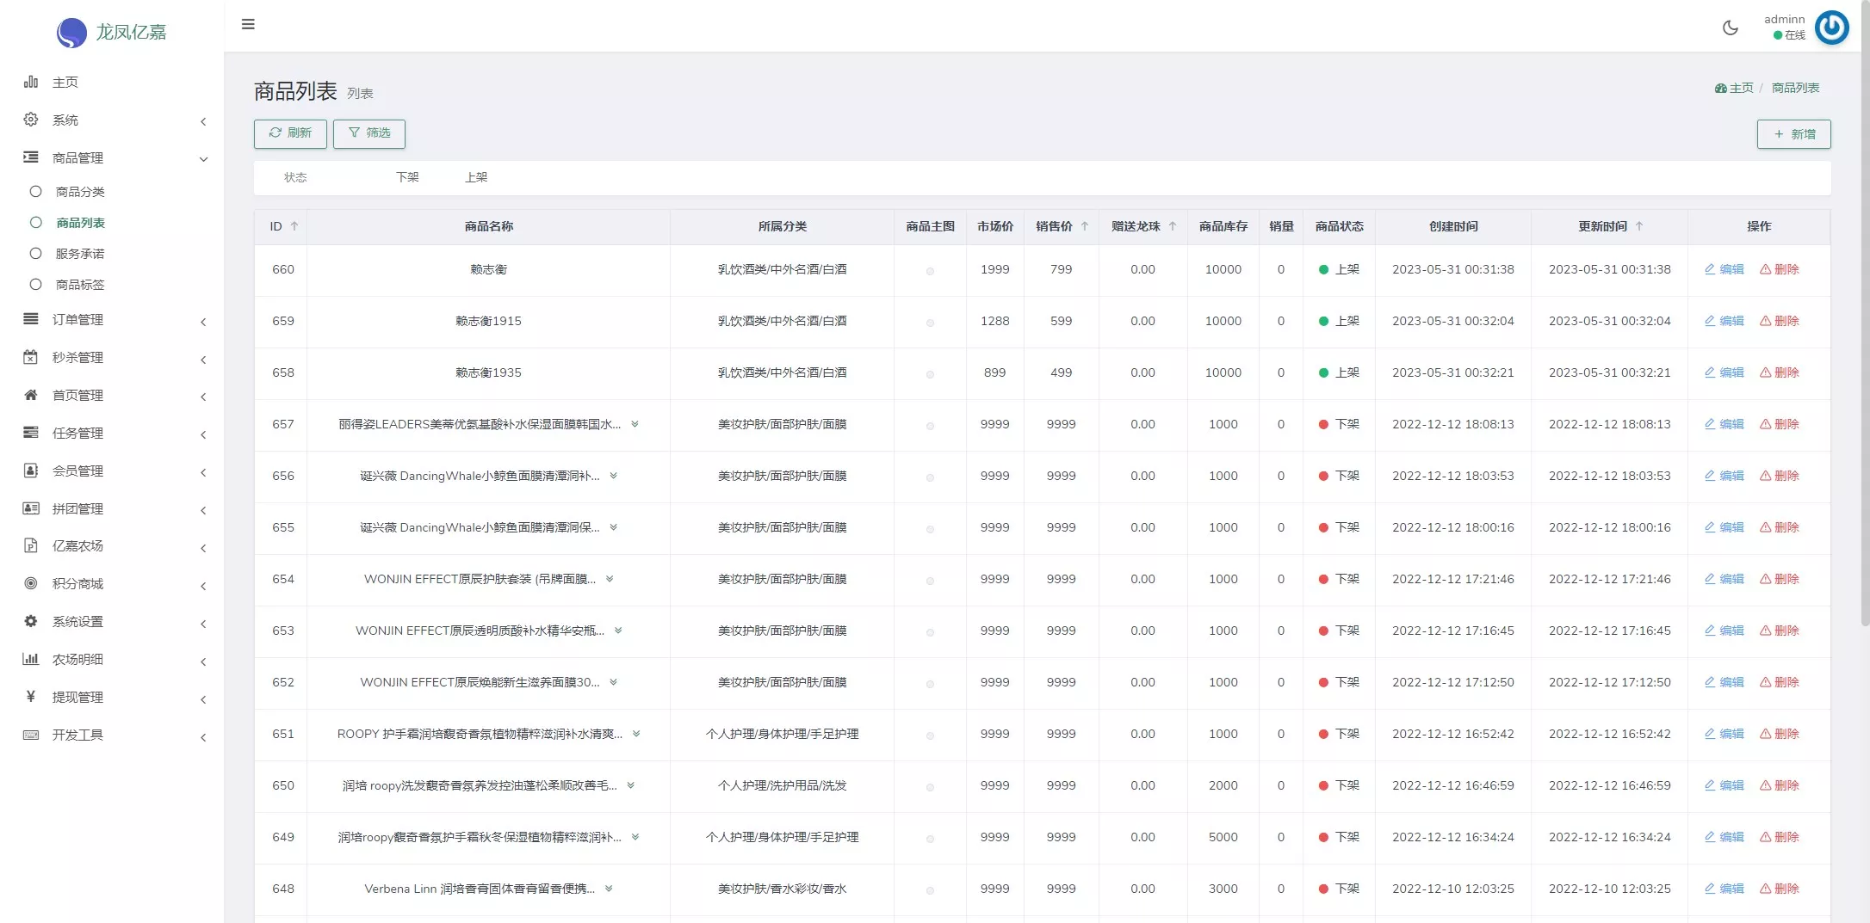1870x923 pixels.
Task: Click delete icon for product 659
Action: click(1779, 321)
